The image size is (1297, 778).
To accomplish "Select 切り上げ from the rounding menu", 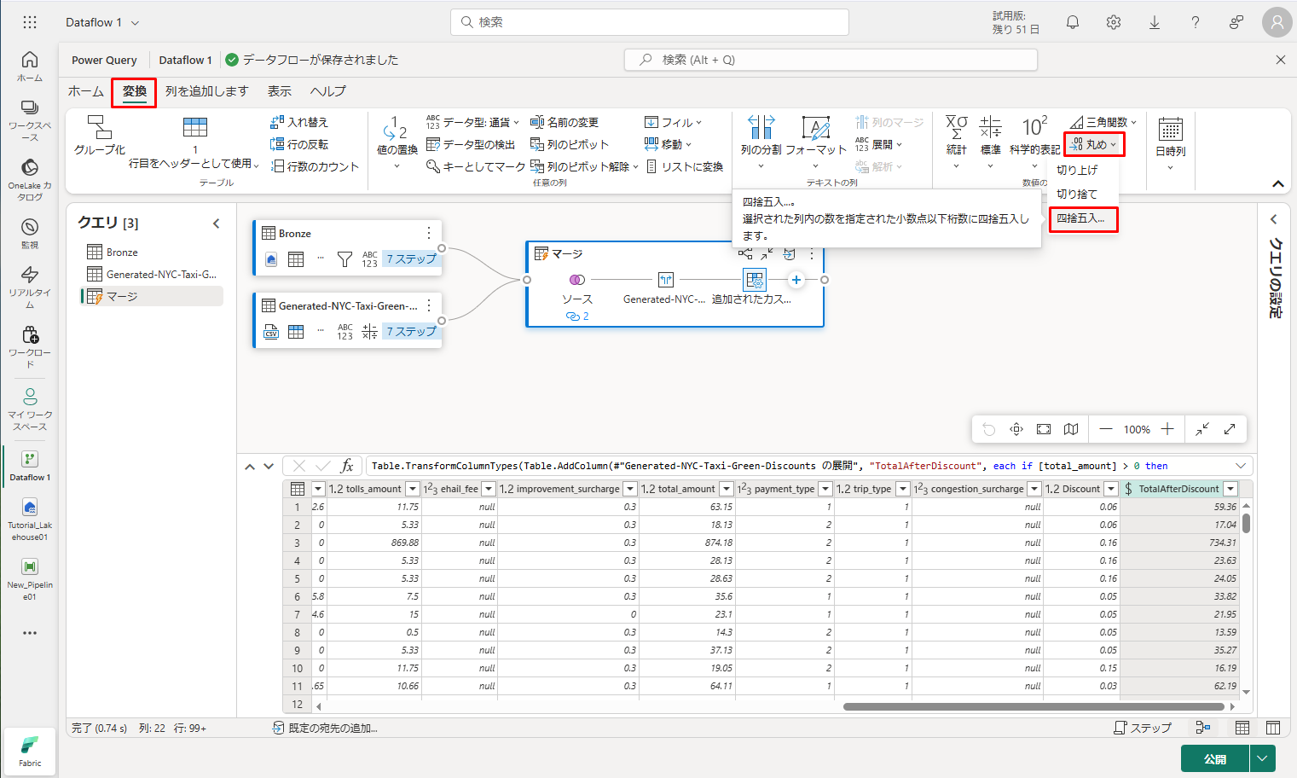I will pos(1077,170).
